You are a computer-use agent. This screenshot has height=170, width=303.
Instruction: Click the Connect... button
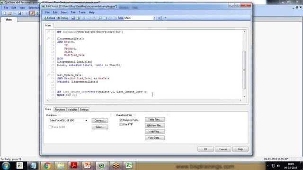pyautogui.click(x=100, y=120)
